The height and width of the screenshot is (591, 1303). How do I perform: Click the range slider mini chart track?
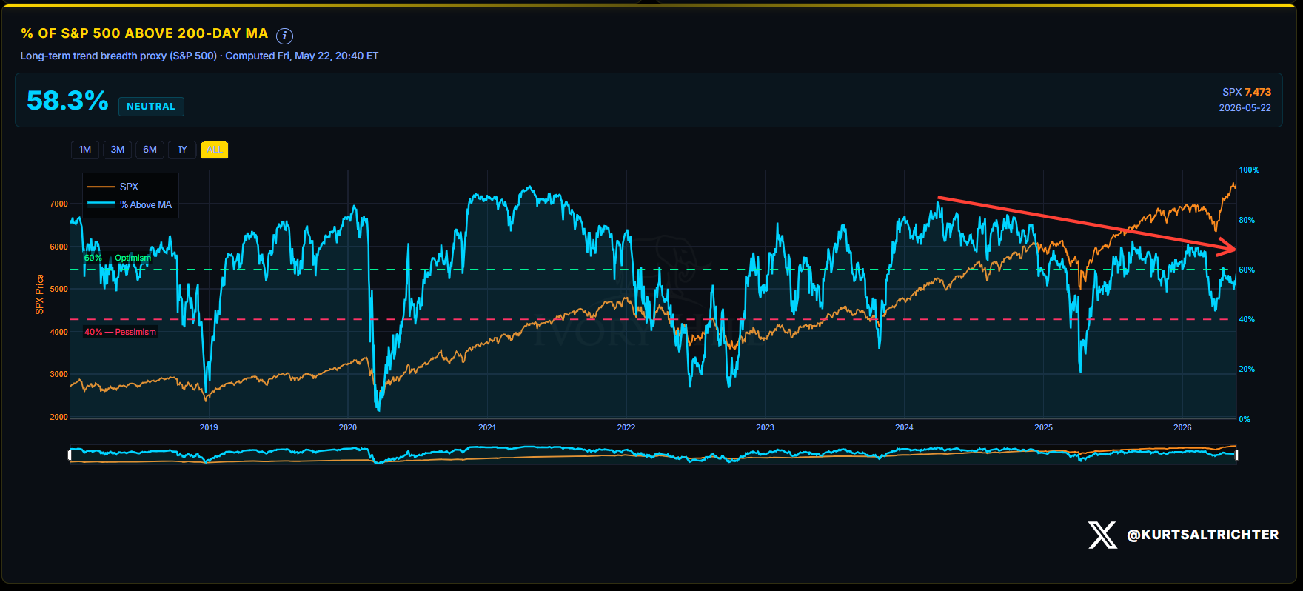653,455
